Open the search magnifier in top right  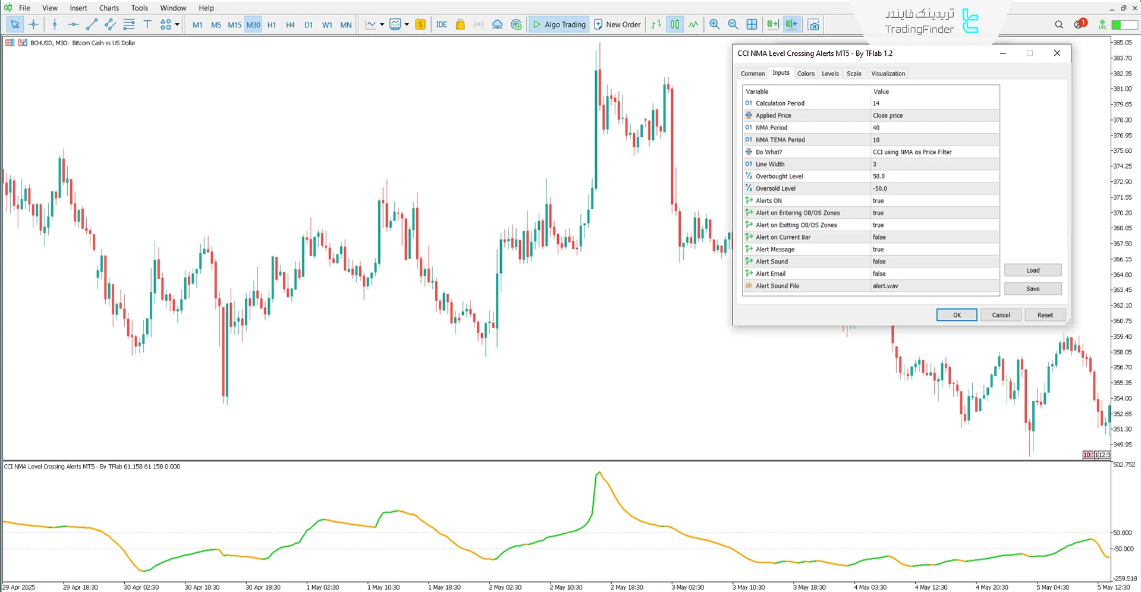pyautogui.click(x=1058, y=24)
